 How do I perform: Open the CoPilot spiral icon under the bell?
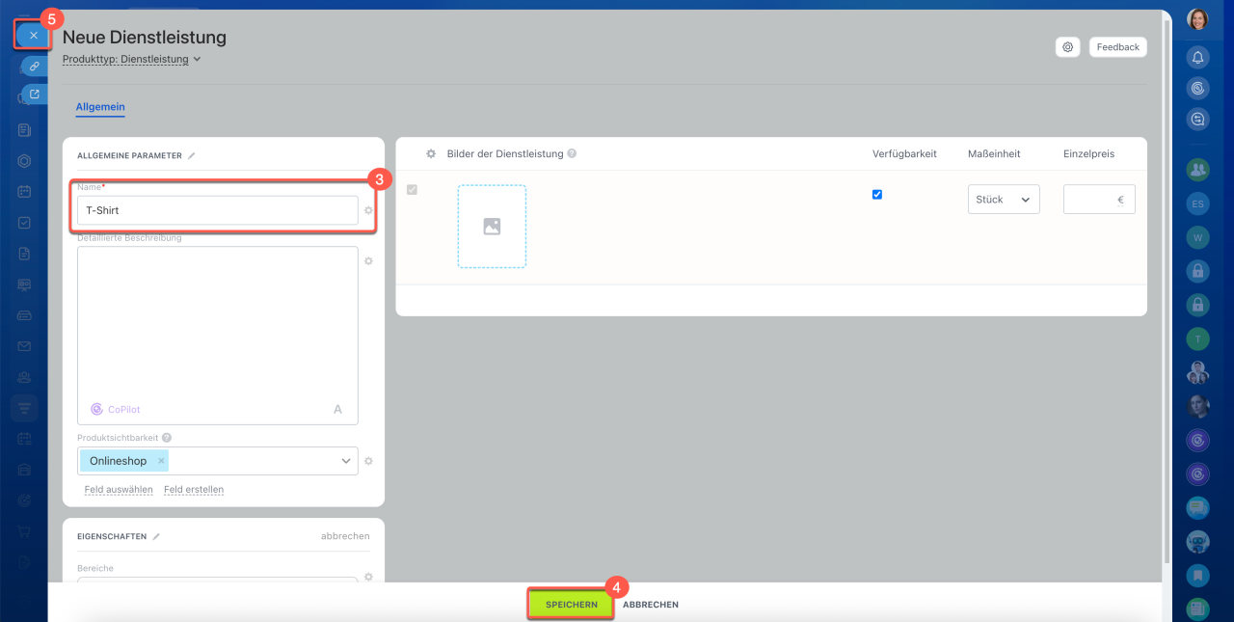point(1198,88)
